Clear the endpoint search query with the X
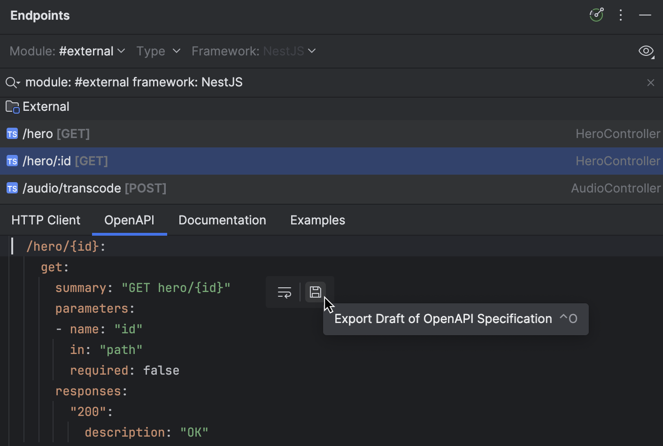The height and width of the screenshot is (446, 663). (x=651, y=82)
